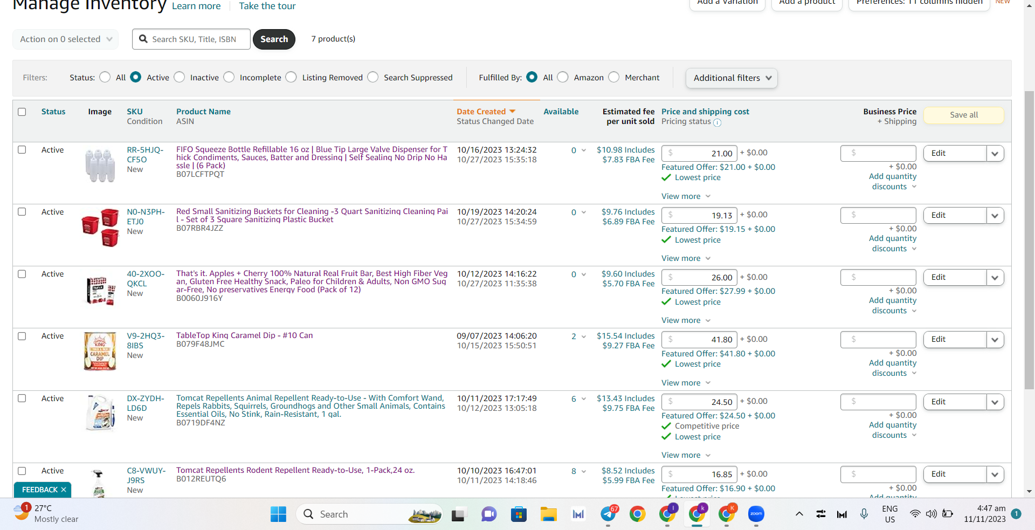Viewport: 1035px width, 530px height.
Task: Expand the Action on 0 selected dropdown
Action: [x=66, y=39]
